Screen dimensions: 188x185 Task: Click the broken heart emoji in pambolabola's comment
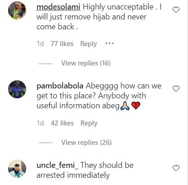coord(136,106)
